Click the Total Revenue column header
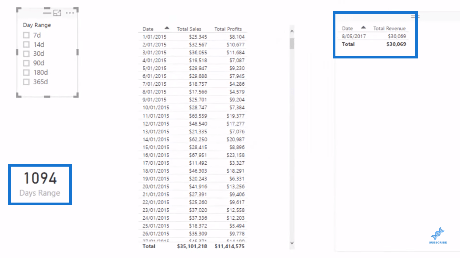 [x=389, y=29]
